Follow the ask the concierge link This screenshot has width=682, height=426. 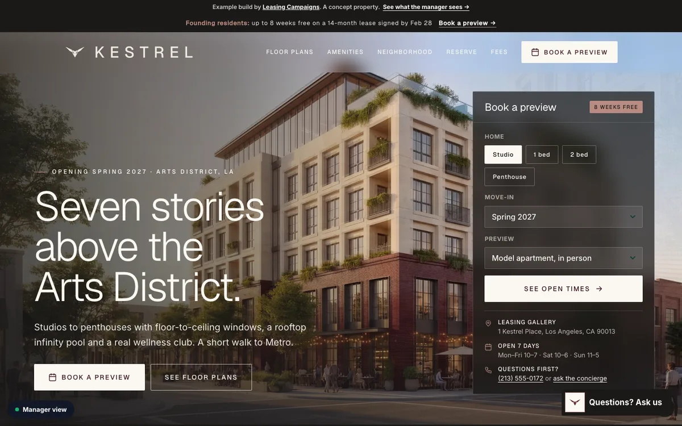(580, 378)
